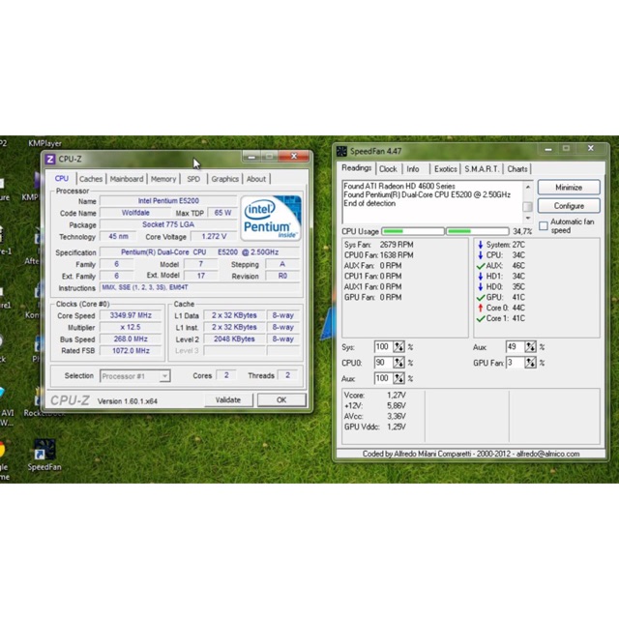Viewport: 619px width, 619px height.
Task: Click OK in the CPU-Z window
Action: pyautogui.click(x=281, y=399)
